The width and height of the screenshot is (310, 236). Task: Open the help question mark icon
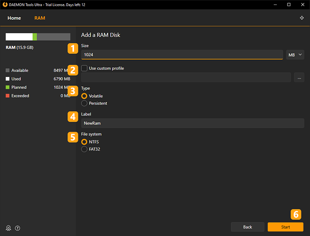pyautogui.click(x=18, y=228)
